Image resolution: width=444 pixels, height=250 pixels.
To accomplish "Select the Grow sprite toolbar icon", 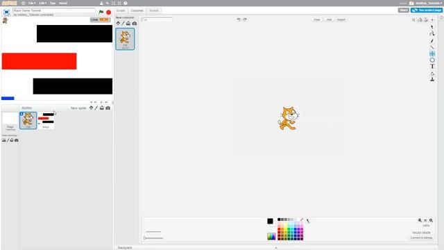I will click(x=113, y=3).
